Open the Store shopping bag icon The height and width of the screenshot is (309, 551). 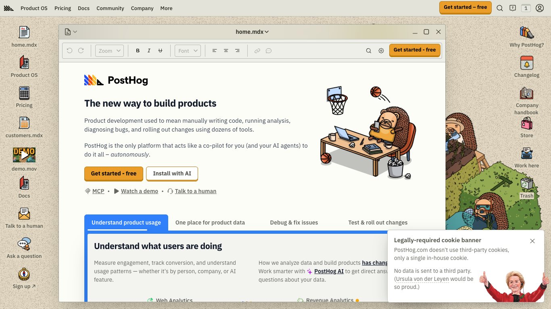(x=526, y=127)
